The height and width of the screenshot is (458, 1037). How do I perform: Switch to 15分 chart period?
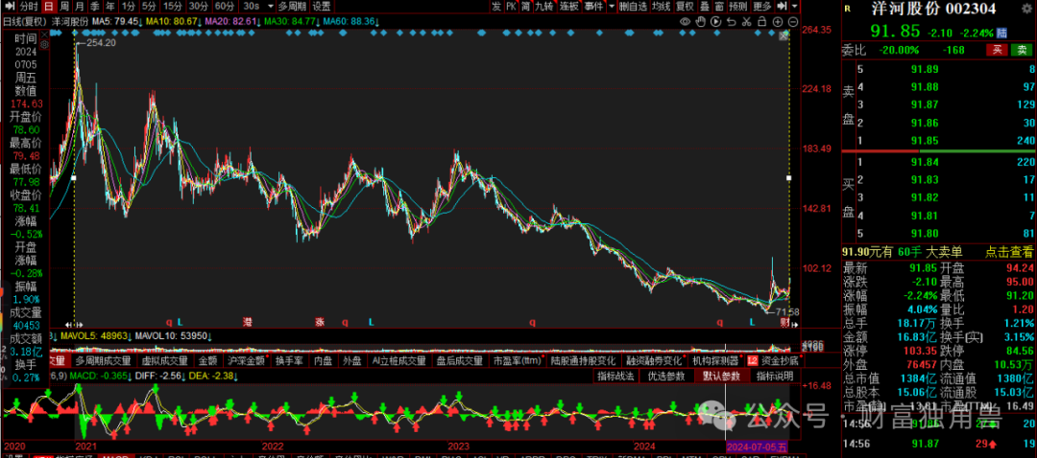click(173, 6)
